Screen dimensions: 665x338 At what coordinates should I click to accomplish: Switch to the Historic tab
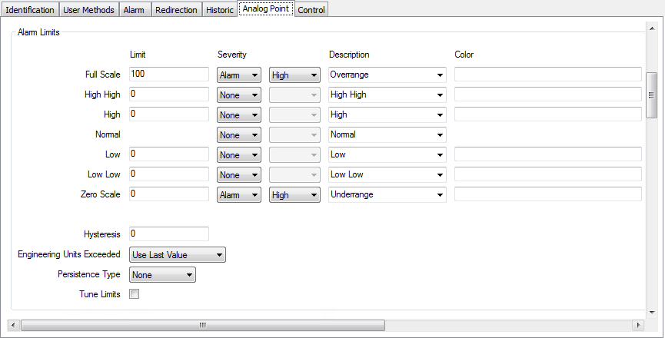[220, 10]
